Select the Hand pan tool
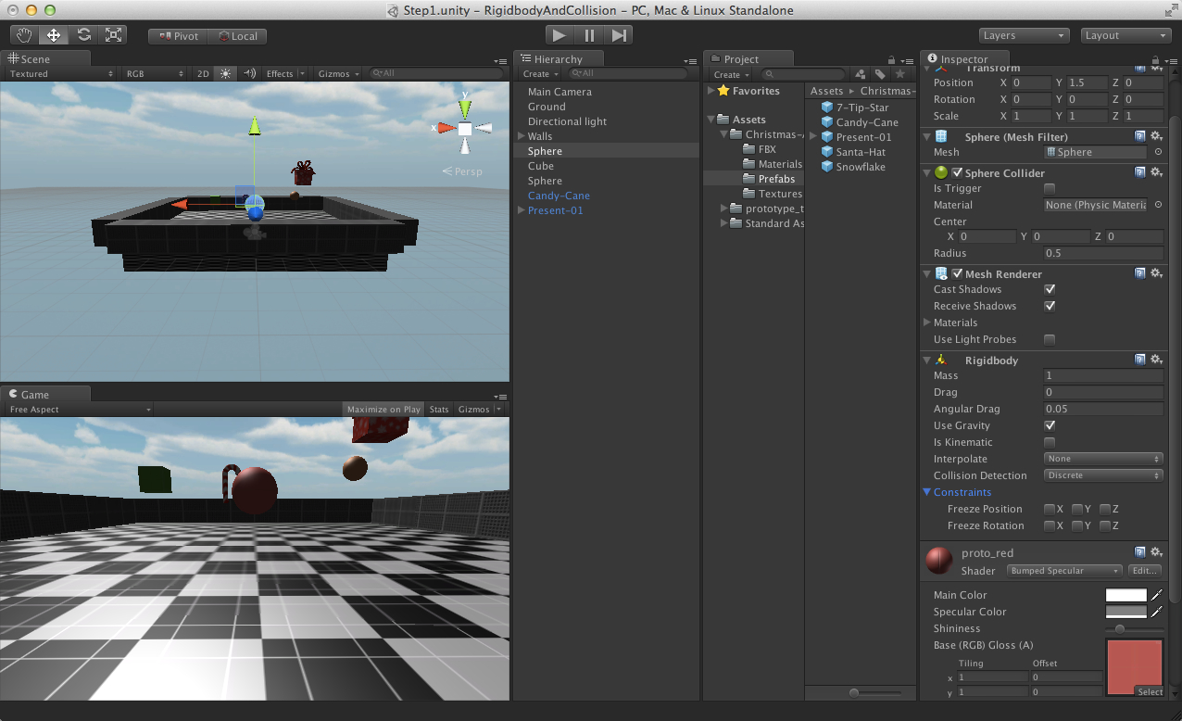1182x721 pixels. 23,34
